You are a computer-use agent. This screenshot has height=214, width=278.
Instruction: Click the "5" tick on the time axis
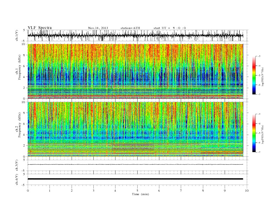[x=137, y=191]
